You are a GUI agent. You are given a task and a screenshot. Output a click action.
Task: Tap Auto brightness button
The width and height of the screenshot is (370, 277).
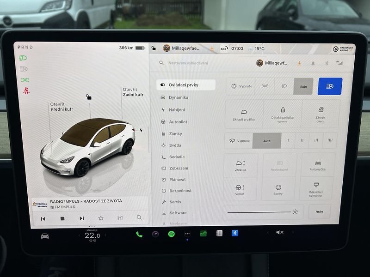point(319,211)
